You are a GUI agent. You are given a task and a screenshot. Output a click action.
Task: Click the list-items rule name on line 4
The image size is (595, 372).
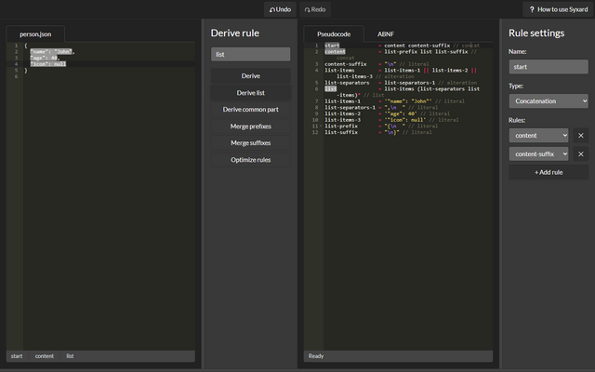(339, 71)
